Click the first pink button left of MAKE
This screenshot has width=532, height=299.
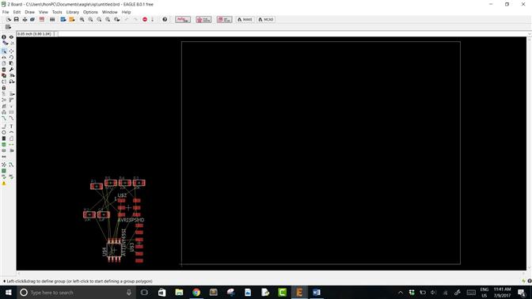pos(183,19)
